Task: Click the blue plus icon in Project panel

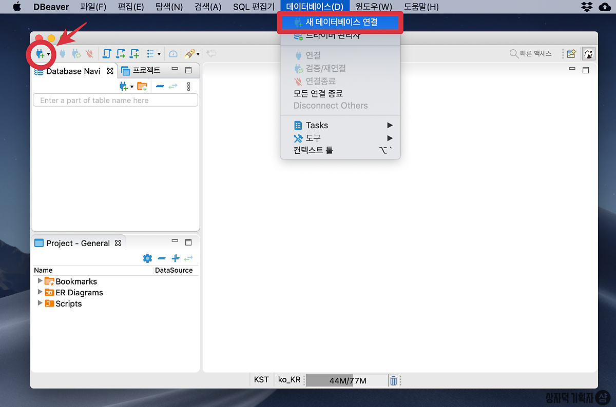Action: 176,258
